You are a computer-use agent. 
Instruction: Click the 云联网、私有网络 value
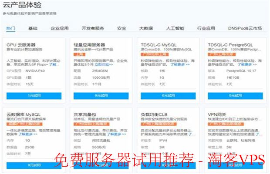point(241,141)
